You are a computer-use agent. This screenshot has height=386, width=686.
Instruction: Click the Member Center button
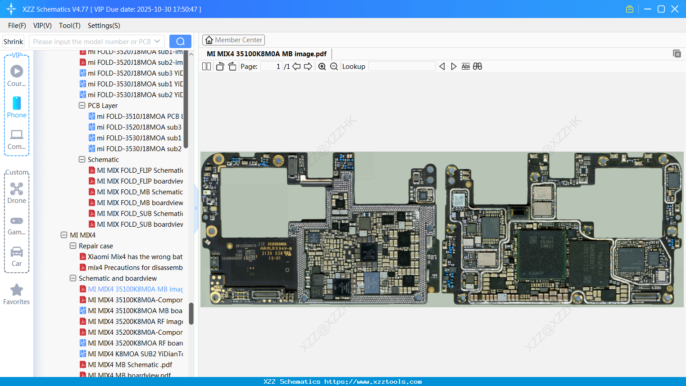233,40
